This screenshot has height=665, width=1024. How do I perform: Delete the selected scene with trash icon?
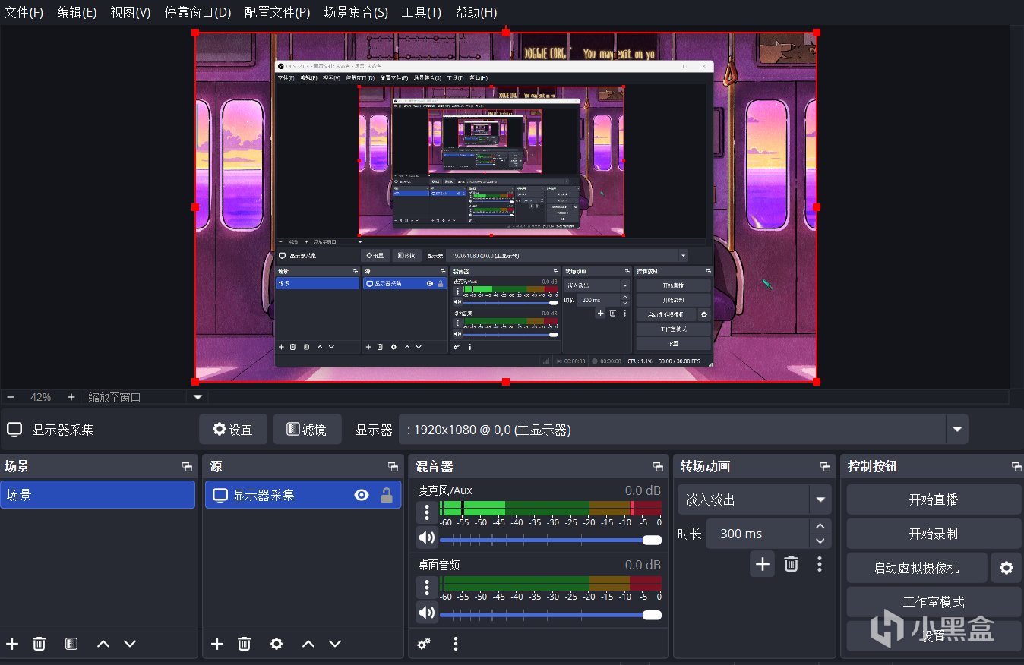click(40, 644)
